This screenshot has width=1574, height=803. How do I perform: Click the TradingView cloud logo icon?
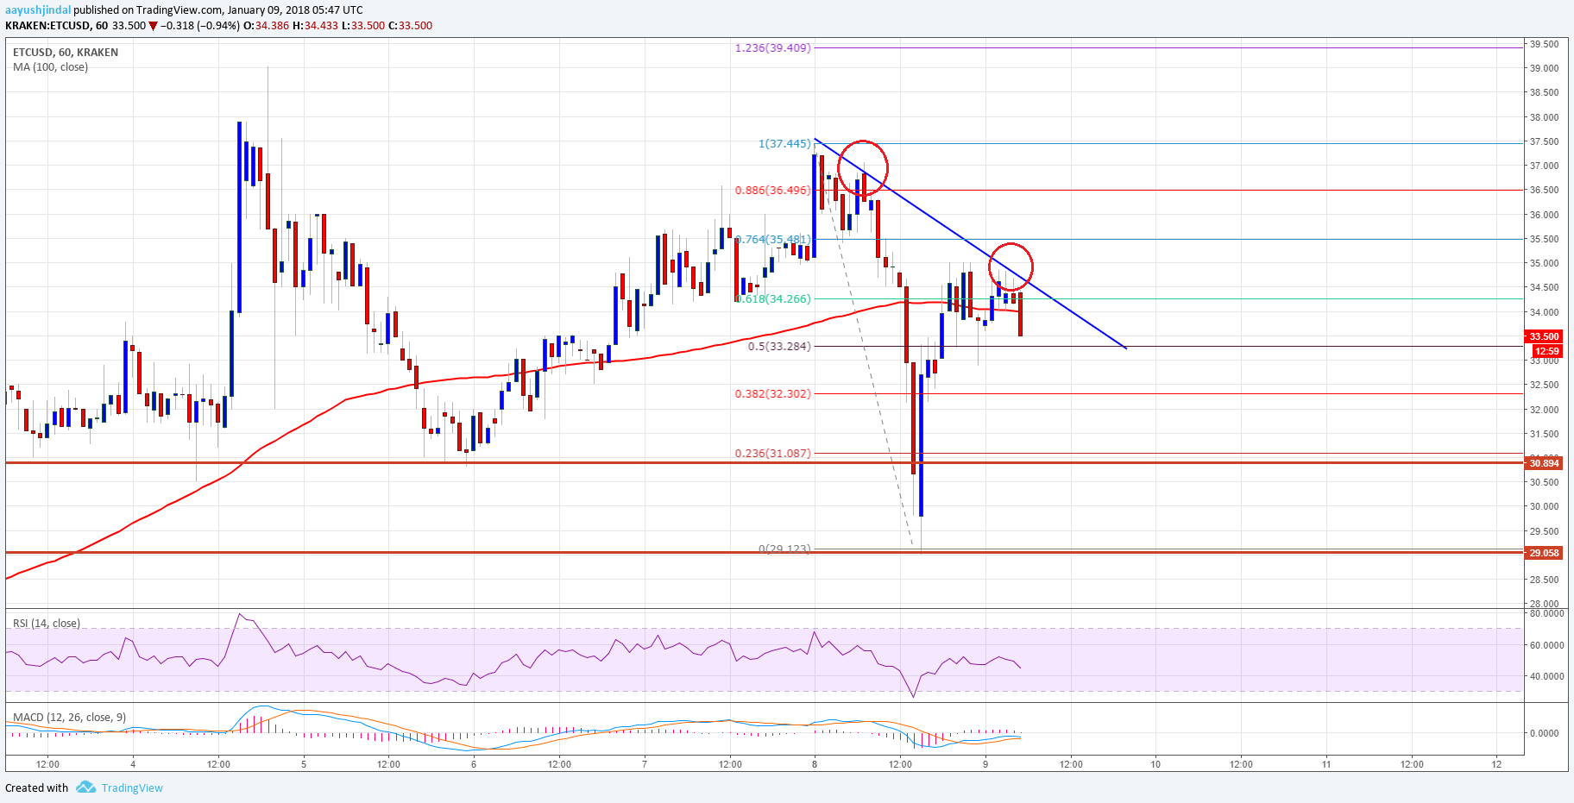[x=85, y=787]
